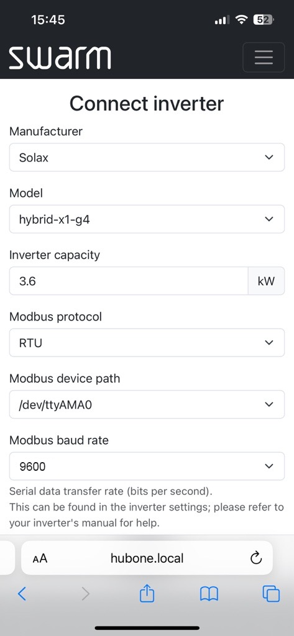294x636 pixels.
Task: Change the Modbus protocol RTU selector
Action: pyautogui.click(x=147, y=343)
